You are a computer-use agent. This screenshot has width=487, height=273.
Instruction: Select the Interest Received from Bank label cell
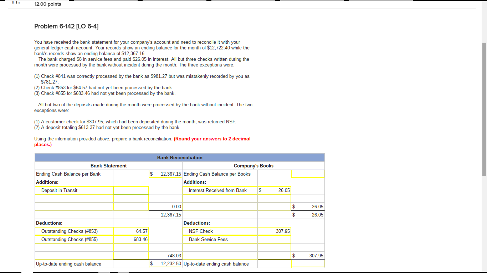tap(220, 190)
